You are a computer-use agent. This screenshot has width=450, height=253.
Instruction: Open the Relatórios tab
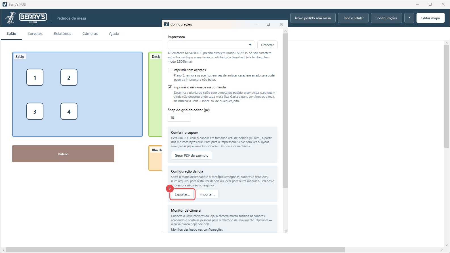tap(62, 33)
